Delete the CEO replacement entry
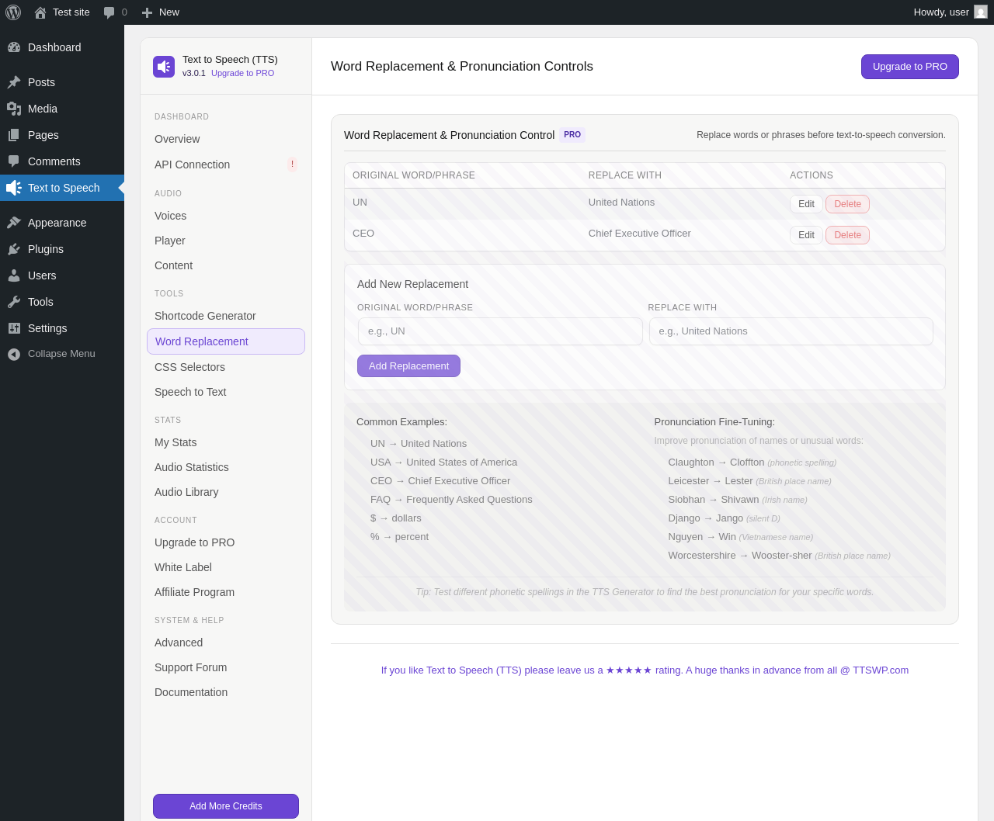This screenshot has height=821, width=994. click(847, 235)
